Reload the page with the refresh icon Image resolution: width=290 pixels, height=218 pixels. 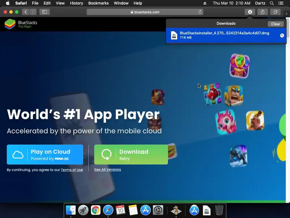click(x=200, y=12)
